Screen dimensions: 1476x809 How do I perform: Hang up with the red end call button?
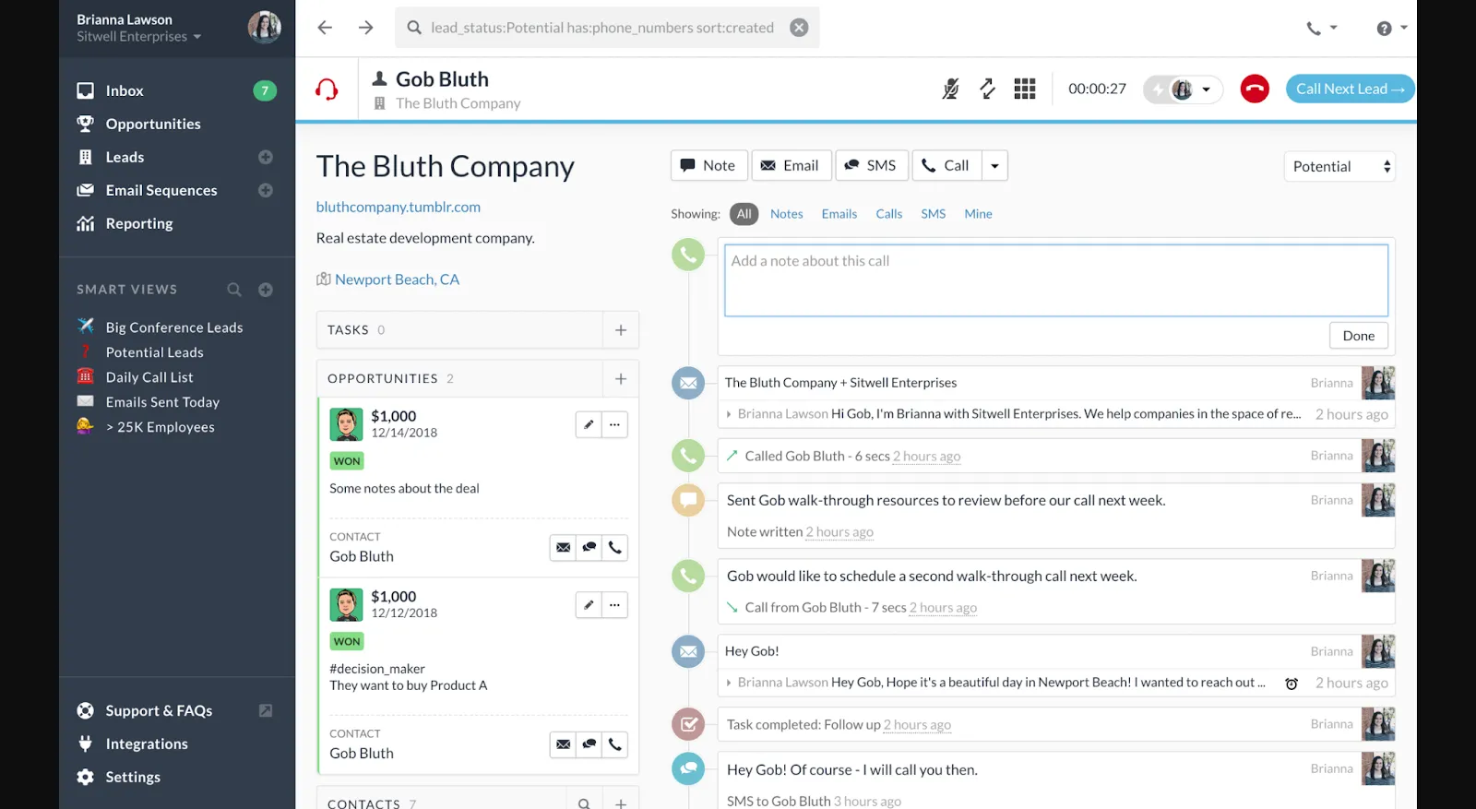(1254, 89)
